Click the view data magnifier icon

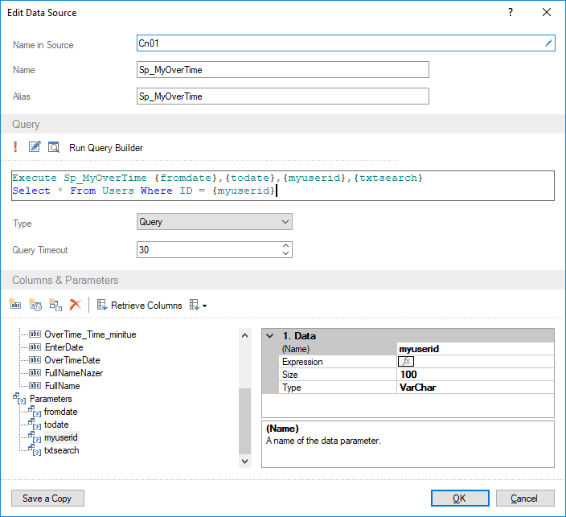tap(54, 147)
